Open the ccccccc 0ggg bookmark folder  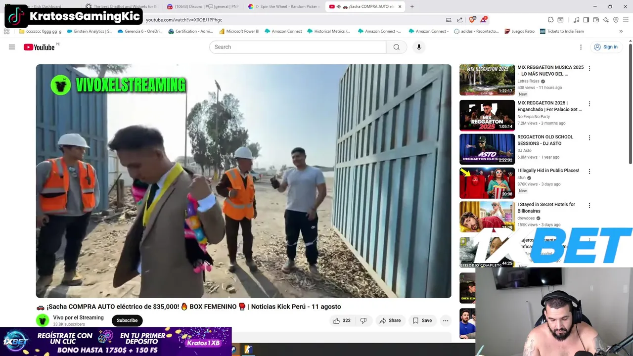click(x=40, y=31)
